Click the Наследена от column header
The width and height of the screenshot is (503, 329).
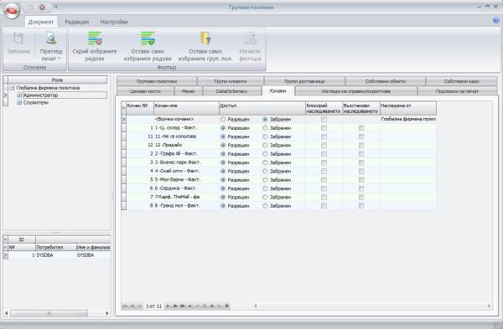click(x=408, y=108)
